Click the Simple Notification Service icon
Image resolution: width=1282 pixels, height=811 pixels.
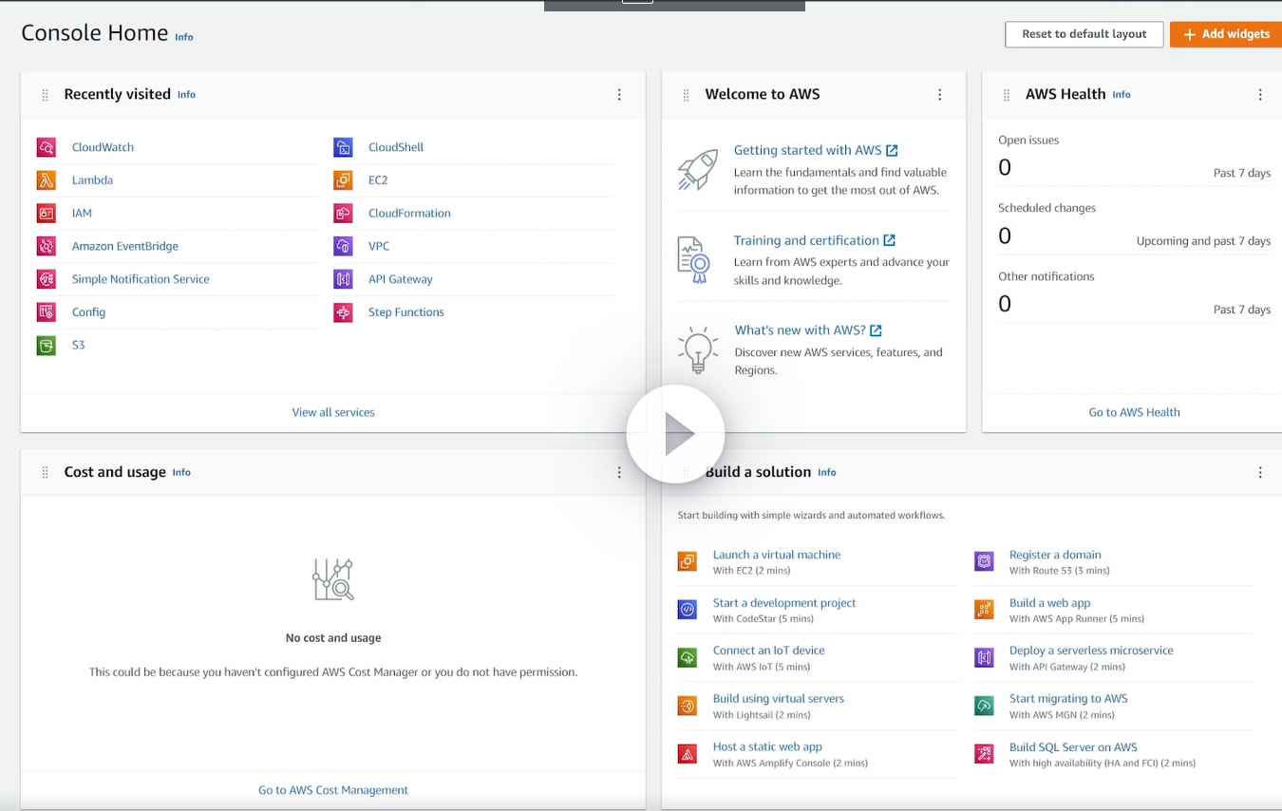coord(47,279)
